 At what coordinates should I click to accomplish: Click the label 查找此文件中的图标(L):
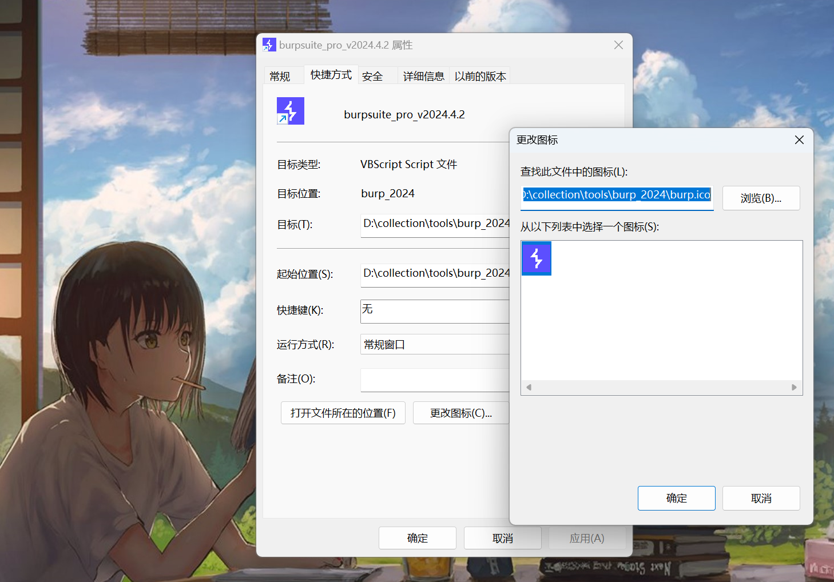574,172
